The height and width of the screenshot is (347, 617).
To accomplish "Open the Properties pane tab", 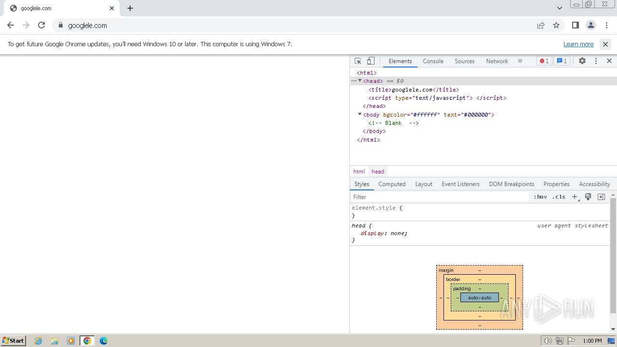I will pos(556,184).
